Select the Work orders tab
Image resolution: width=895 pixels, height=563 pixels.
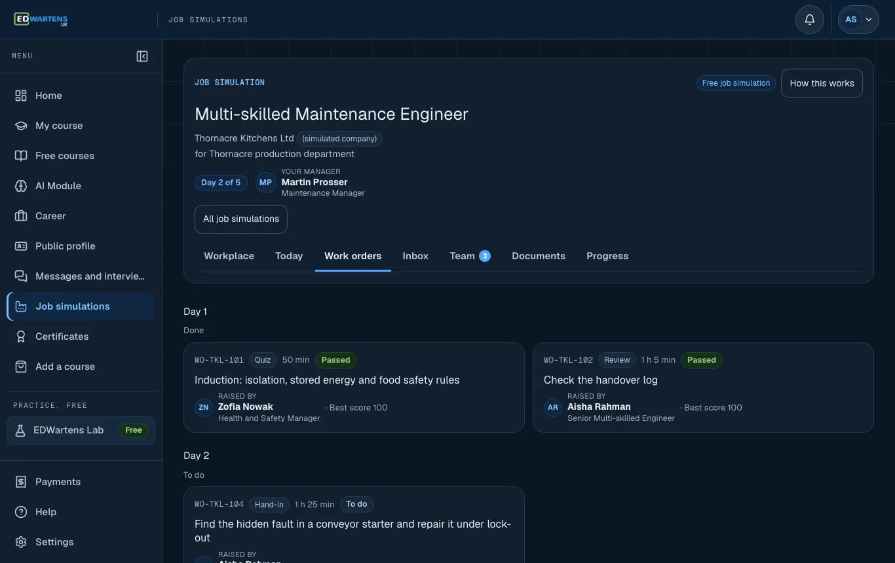click(x=353, y=256)
